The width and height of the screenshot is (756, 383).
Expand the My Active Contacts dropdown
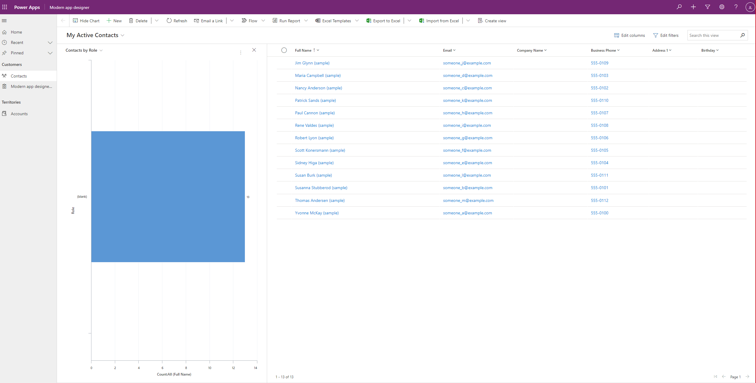[123, 35]
